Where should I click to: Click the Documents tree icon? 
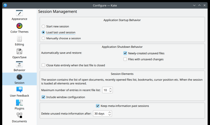point(19,115)
